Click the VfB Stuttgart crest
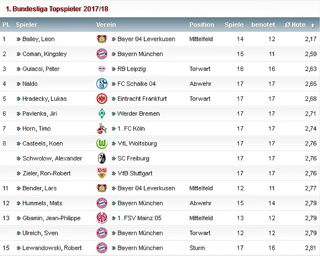 [102, 173]
